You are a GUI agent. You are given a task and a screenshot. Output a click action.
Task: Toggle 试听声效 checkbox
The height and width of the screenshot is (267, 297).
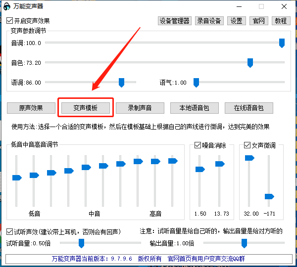point(10,231)
